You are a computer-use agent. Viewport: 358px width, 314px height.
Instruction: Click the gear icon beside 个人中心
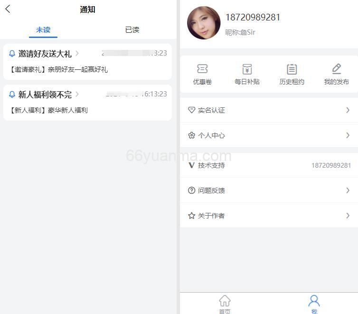click(191, 135)
